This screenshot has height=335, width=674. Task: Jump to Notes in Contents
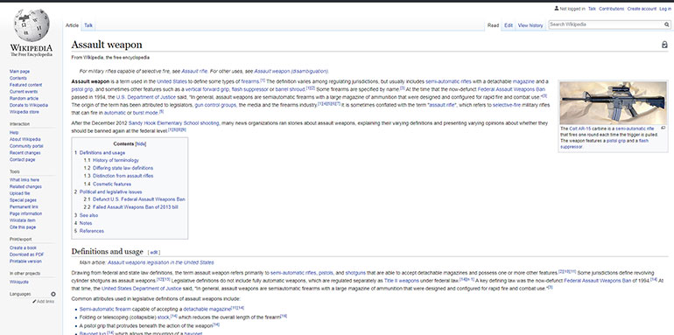tap(86, 223)
